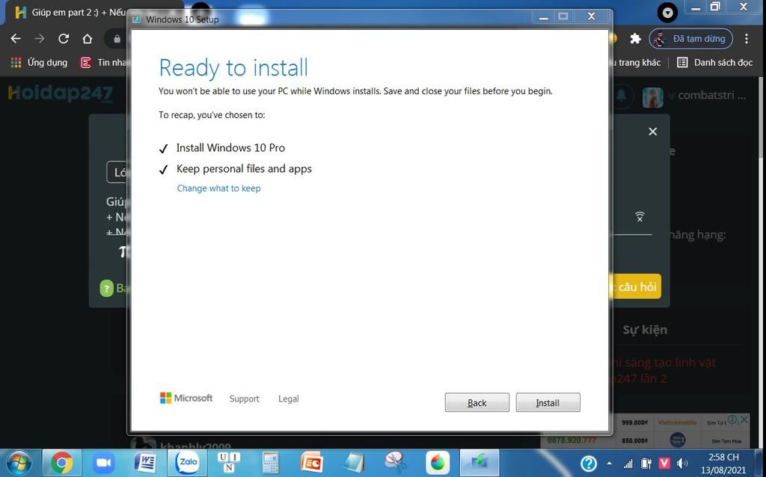Go Back in Windows 10 Setup
Image resolution: width=766 pixels, height=477 pixels.
[477, 403]
